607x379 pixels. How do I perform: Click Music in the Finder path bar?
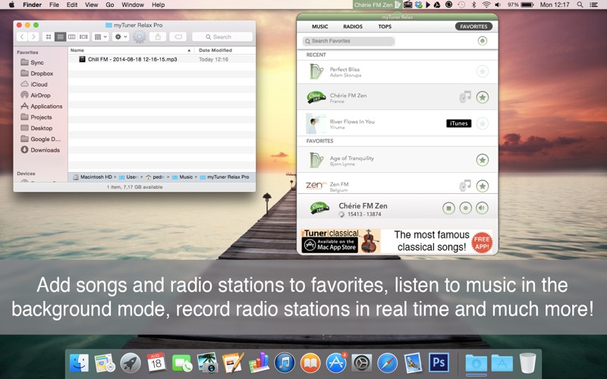click(x=182, y=177)
